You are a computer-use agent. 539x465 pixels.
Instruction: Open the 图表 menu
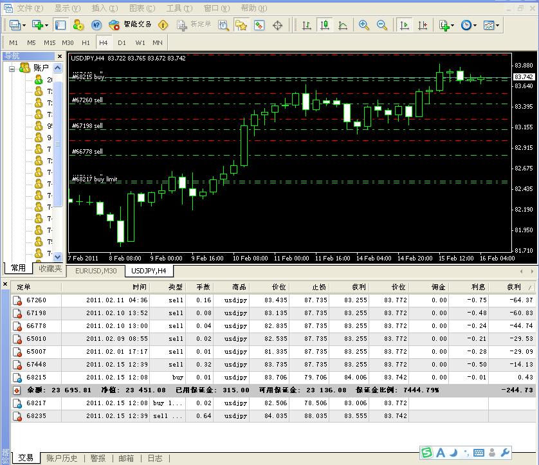142,8
